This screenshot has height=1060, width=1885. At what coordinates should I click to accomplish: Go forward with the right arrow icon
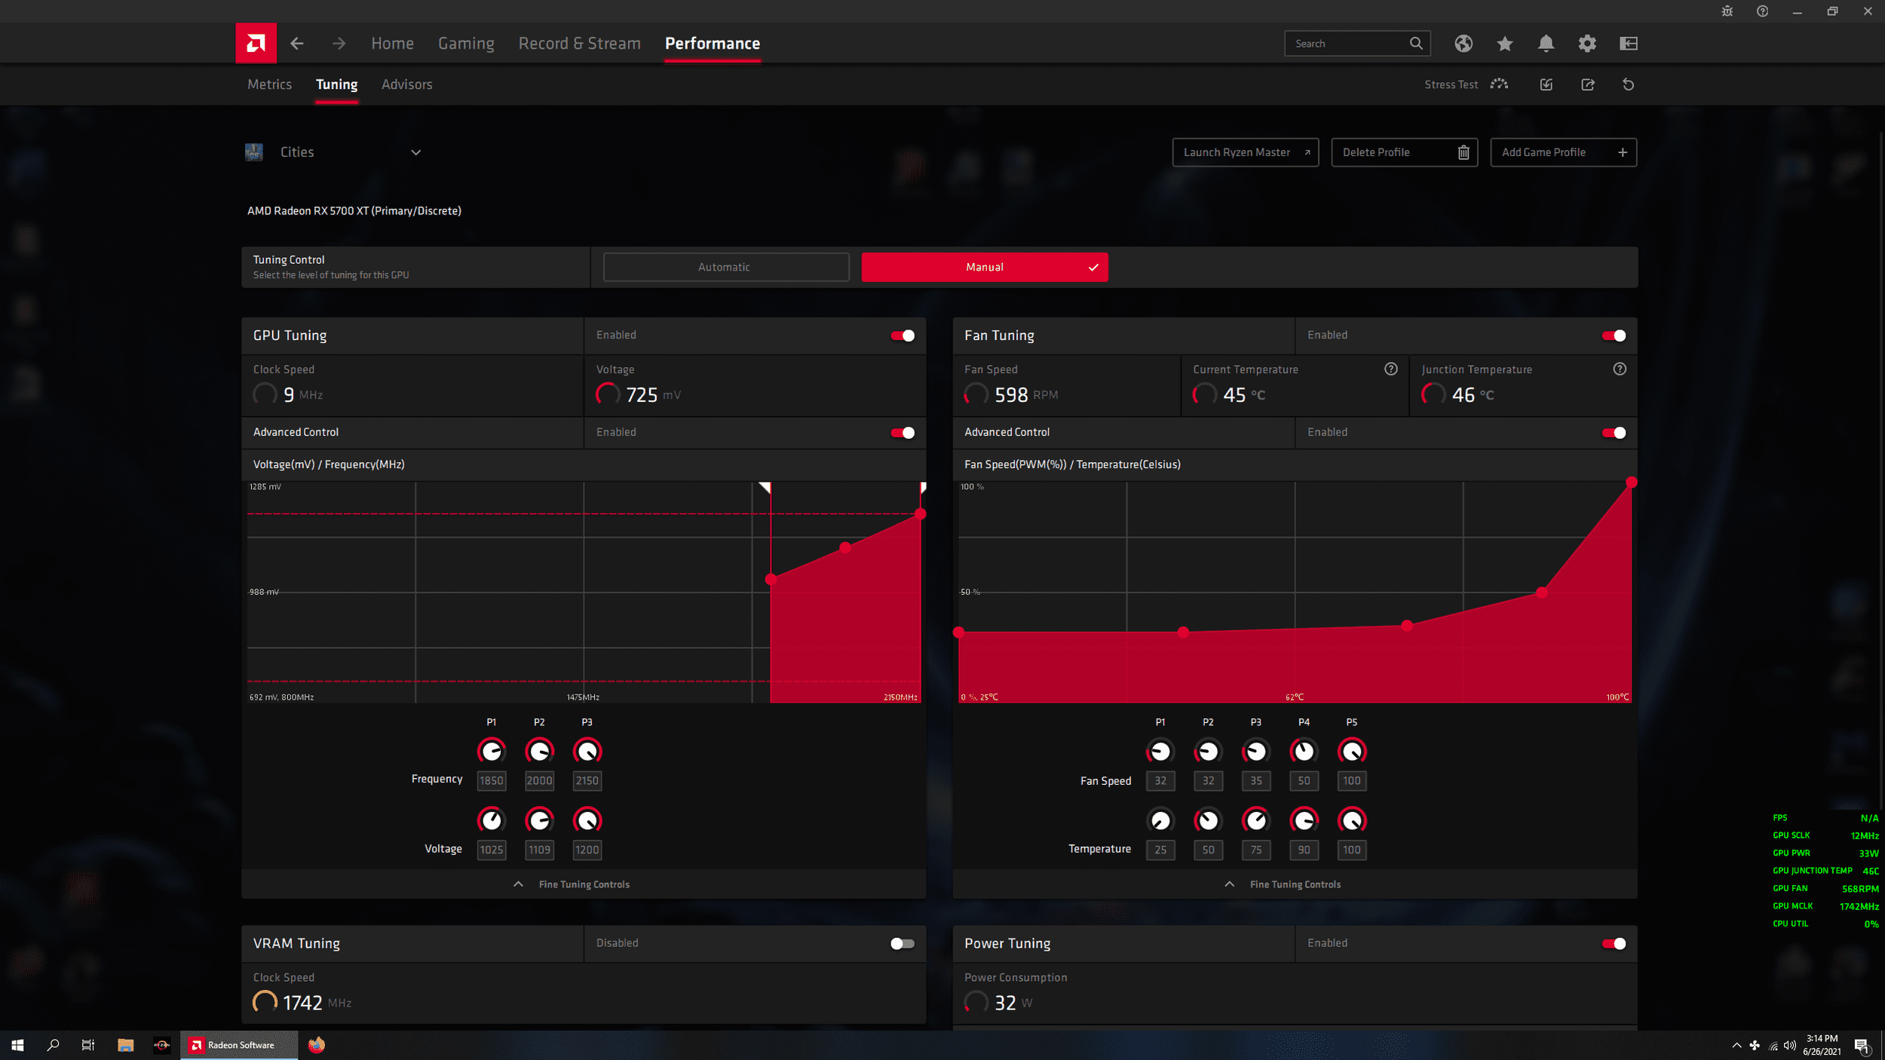339,44
